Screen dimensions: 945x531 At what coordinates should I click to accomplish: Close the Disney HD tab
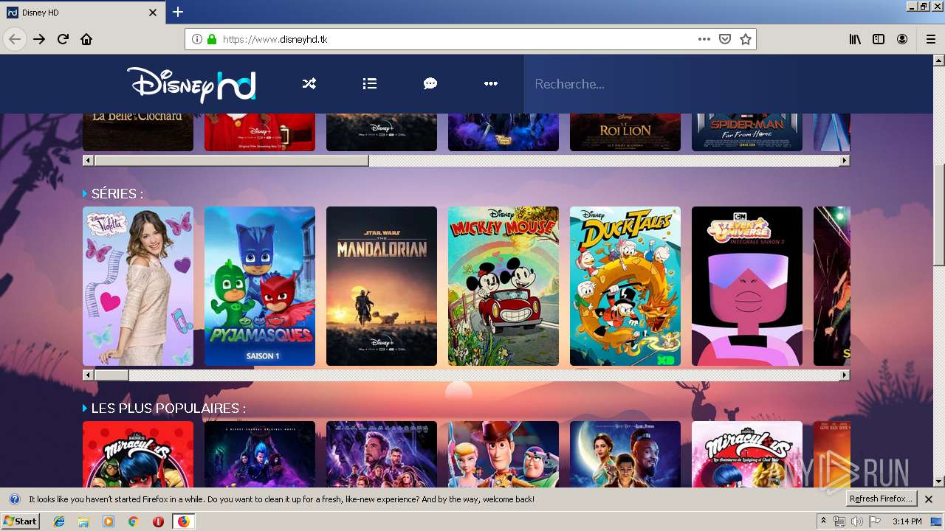pos(153,13)
